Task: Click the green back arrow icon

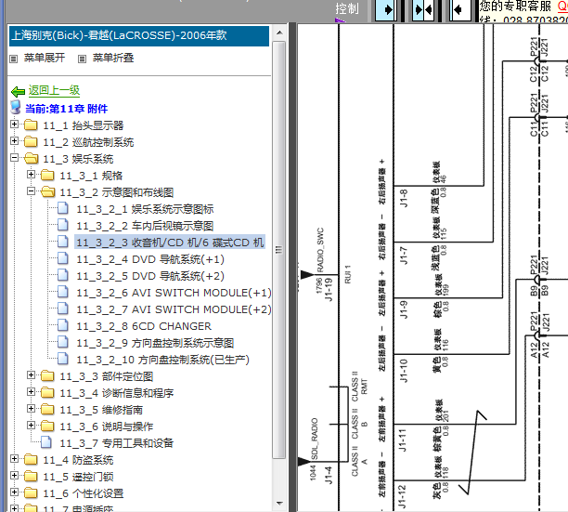Action: (18, 91)
